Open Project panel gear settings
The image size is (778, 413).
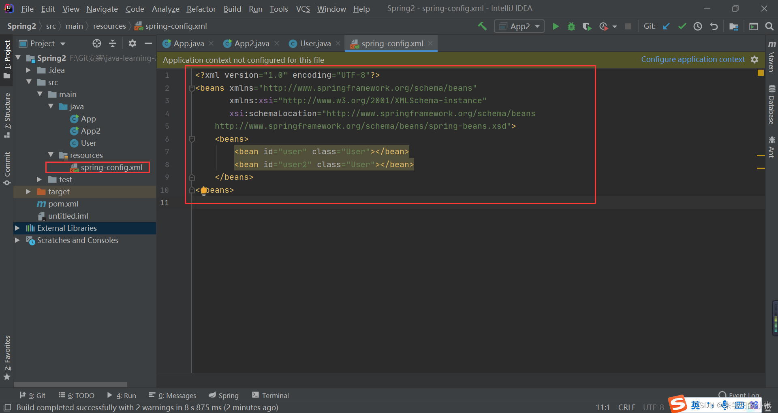pos(133,43)
